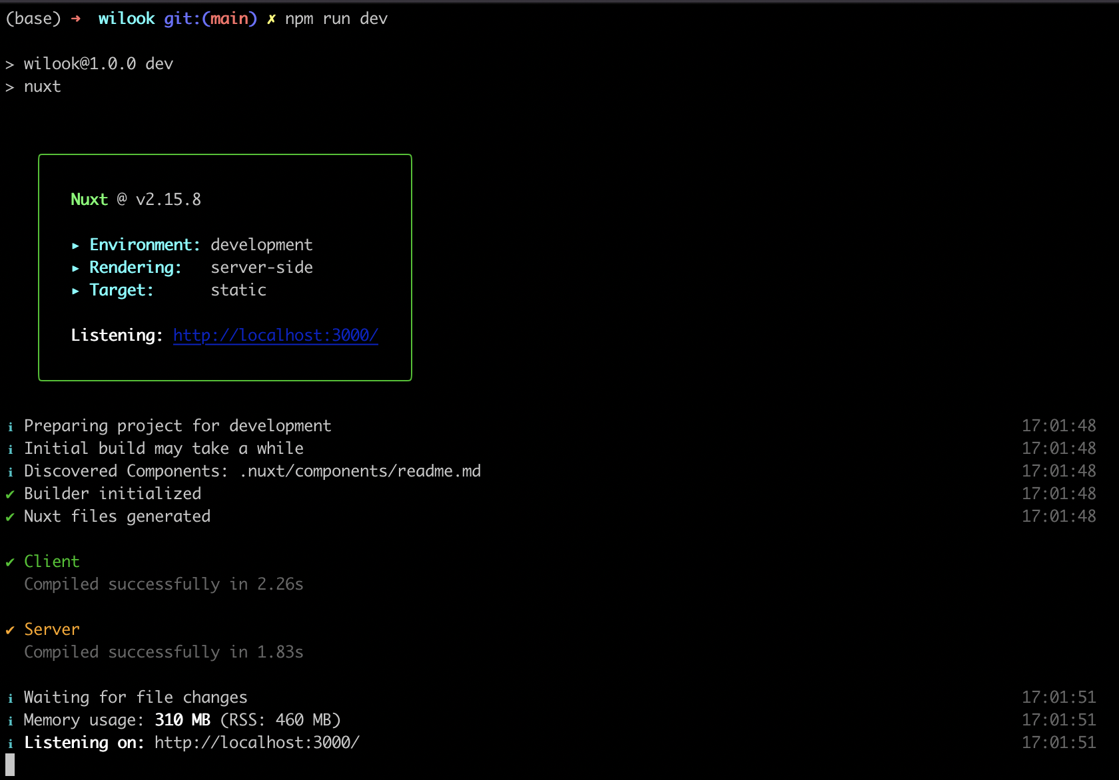Click the green checkmark beside Client
Viewport: 1119px width, 780px height.
[x=10, y=562]
